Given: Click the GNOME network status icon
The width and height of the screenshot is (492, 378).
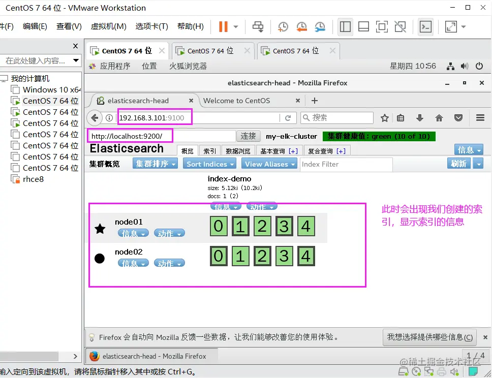Looking at the screenshot, I should tap(450, 66).
